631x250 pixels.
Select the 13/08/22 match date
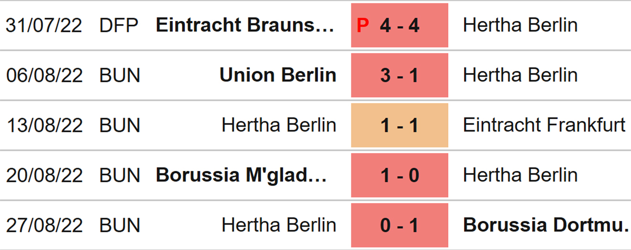coord(44,125)
